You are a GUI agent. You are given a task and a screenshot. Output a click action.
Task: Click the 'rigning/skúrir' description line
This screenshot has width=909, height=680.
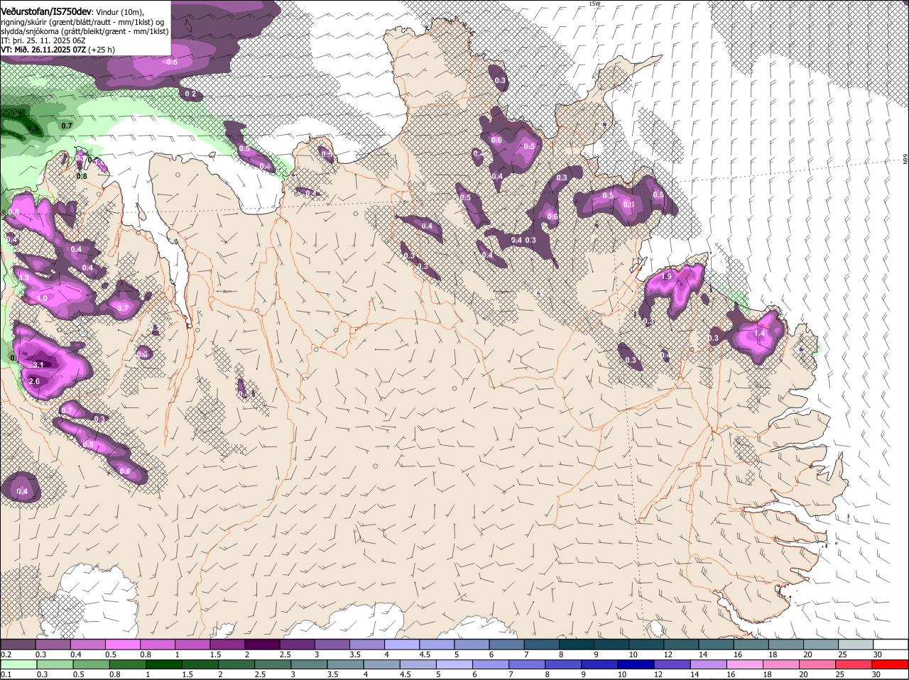pyautogui.click(x=84, y=22)
